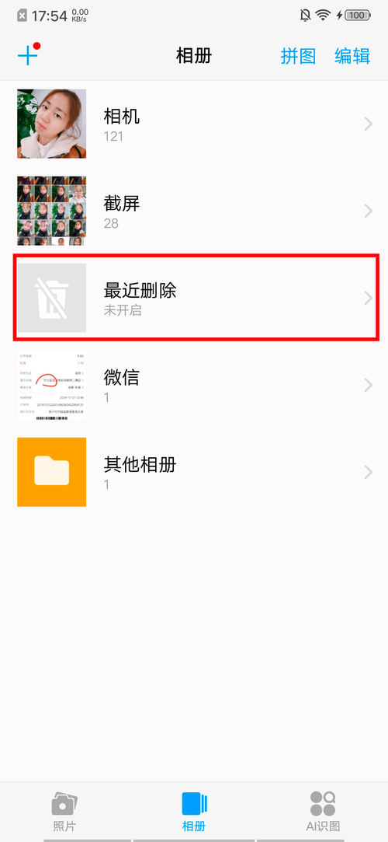Viewport: 388px width, 842px height.
Task: Tap the orange folder icon for 其他相册
Action: (51, 472)
